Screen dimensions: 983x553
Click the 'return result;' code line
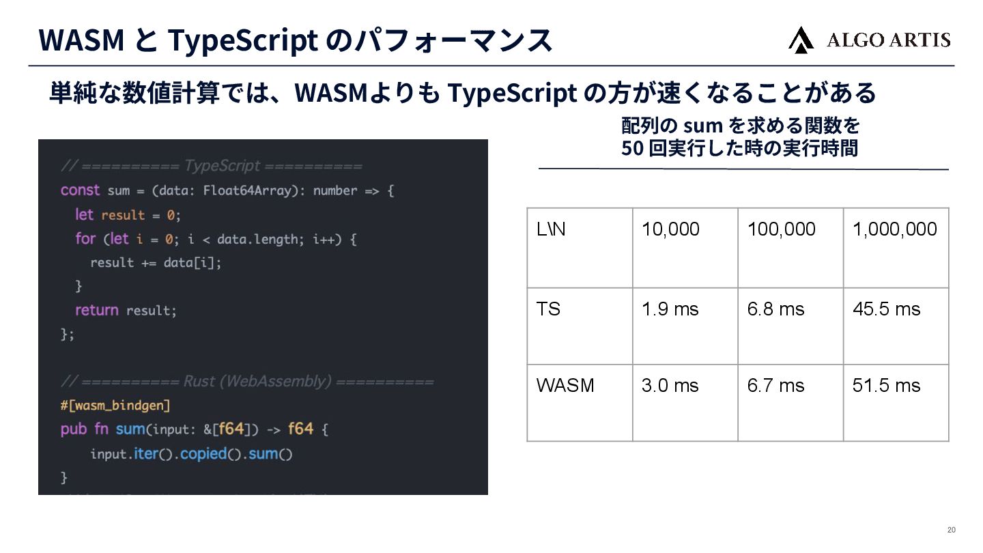(x=126, y=311)
